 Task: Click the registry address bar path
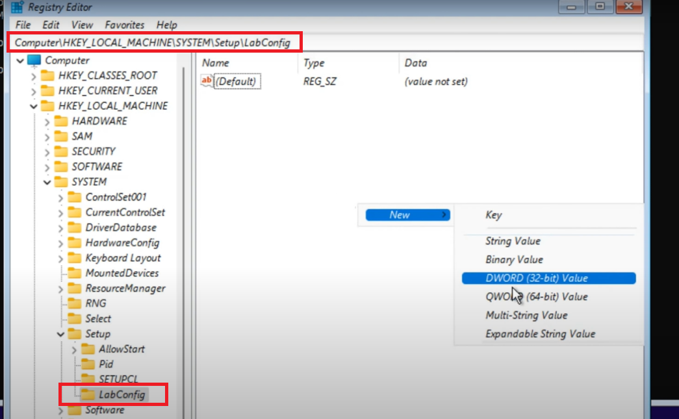[x=153, y=43]
